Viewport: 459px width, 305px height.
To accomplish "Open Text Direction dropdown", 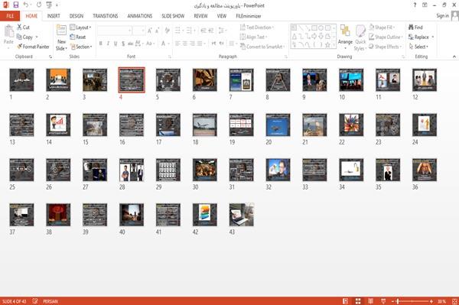I will [257, 28].
